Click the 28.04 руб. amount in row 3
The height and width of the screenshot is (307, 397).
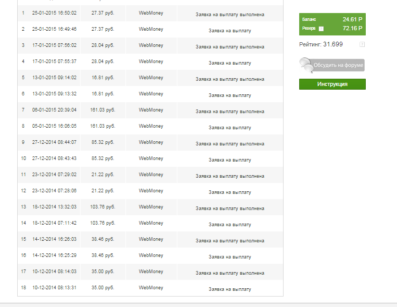pos(103,45)
